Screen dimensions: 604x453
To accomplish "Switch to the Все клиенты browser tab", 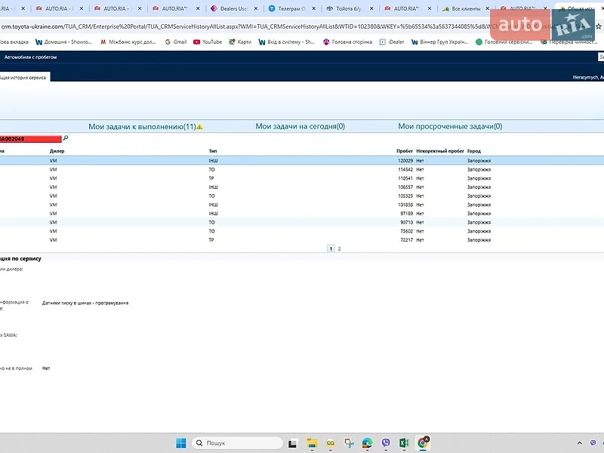I will point(466,8).
